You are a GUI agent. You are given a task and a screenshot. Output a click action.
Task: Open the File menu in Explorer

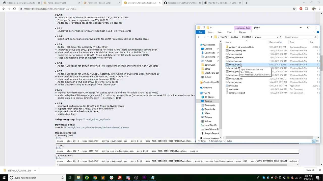200,32
